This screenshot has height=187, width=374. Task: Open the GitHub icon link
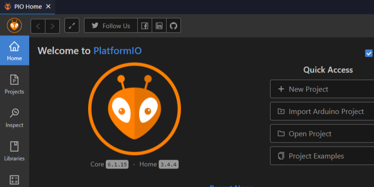point(174,26)
